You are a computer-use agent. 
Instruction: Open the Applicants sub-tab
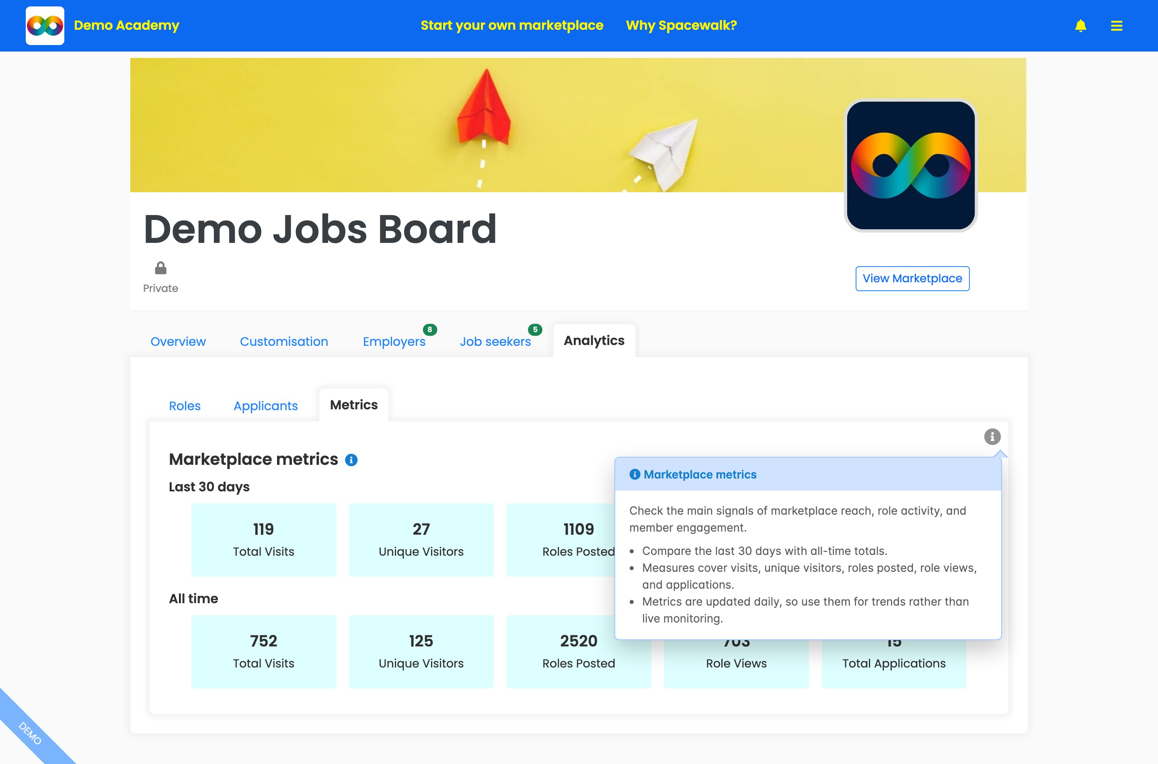[x=265, y=406]
